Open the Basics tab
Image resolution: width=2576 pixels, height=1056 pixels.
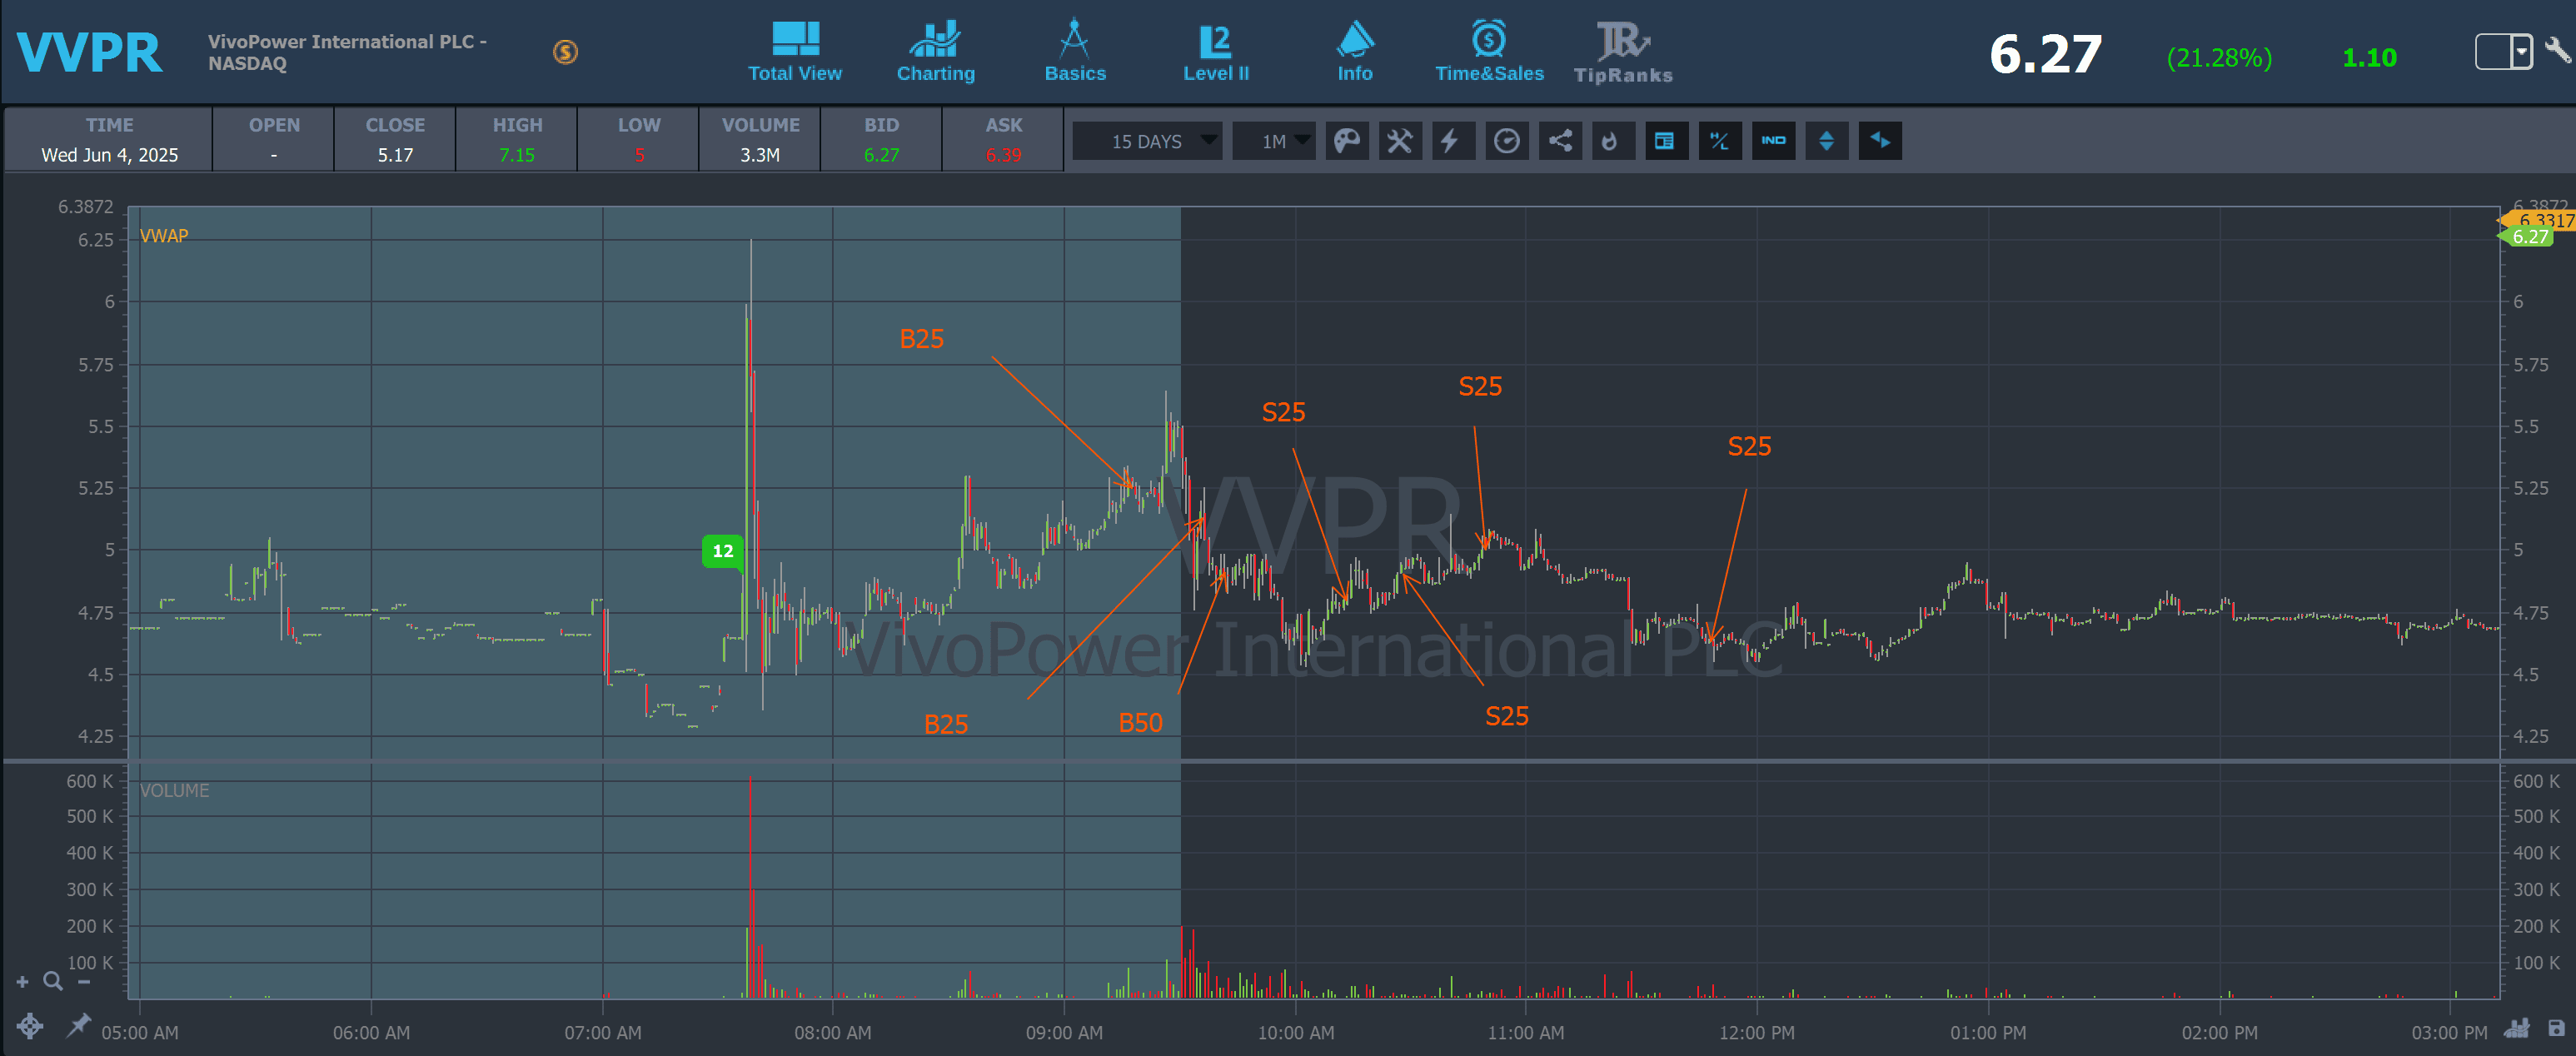tap(1075, 52)
